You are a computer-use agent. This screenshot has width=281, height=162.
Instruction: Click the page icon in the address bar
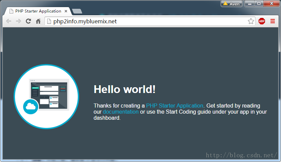49,21
